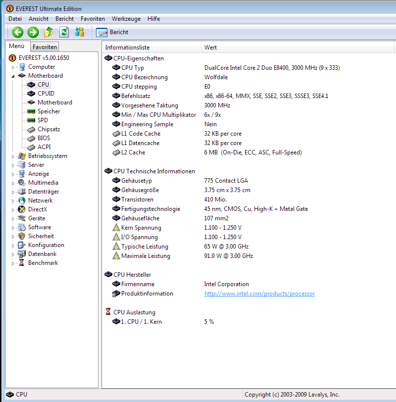Open the Bericht report toolbar button

[112, 32]
